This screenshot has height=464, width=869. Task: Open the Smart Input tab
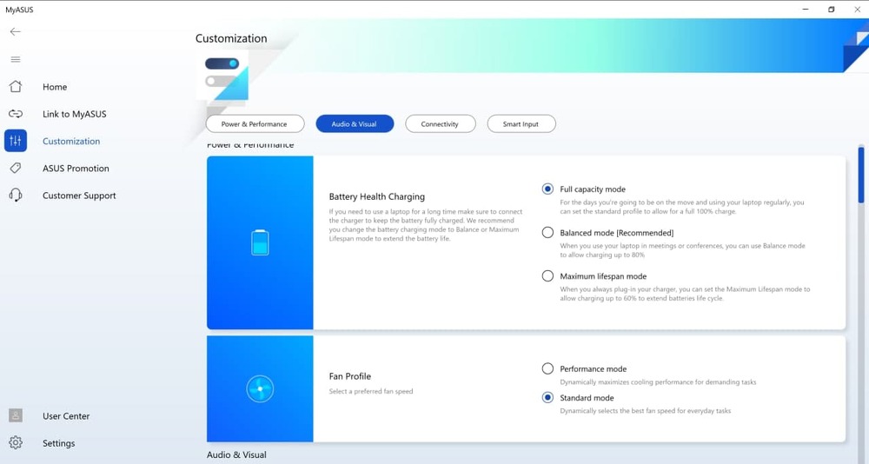click(x=521, y=123)
